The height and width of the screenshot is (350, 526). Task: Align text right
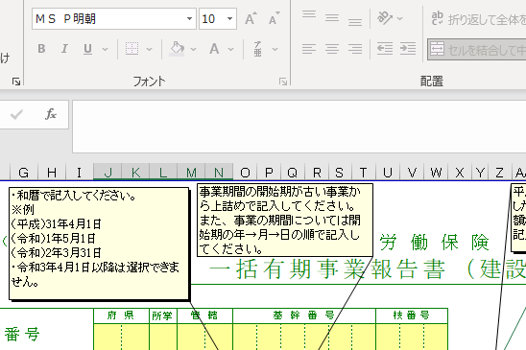355,49
